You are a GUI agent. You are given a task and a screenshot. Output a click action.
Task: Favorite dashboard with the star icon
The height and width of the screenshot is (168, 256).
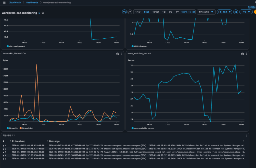[43, 13]
